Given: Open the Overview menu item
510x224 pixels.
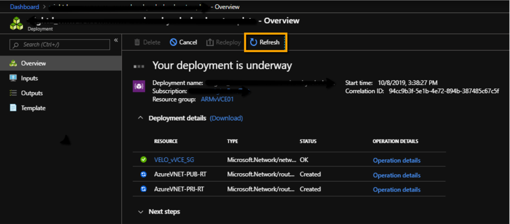Looking at the screenshot, I should 33,63.
